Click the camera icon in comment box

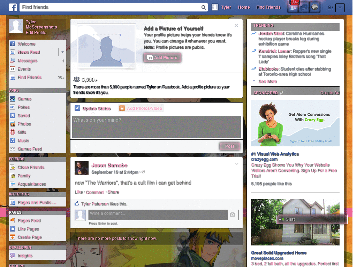coord(232,215)
